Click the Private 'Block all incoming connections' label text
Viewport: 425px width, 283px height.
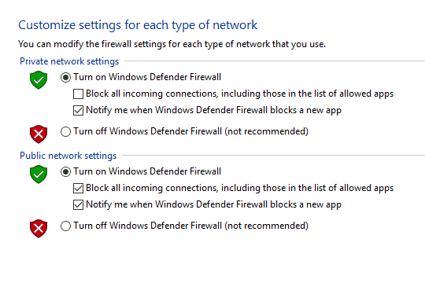click(239, 94)
